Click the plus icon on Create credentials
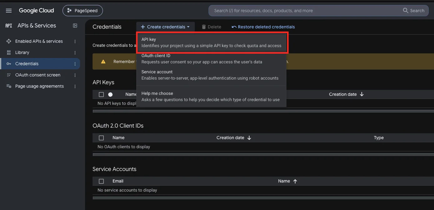Image resolution: width=434 pixels, height=210 pixels. tap(143, 27)
